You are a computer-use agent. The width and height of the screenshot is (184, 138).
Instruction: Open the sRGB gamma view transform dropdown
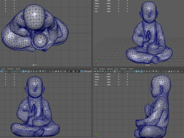(87, 71)
